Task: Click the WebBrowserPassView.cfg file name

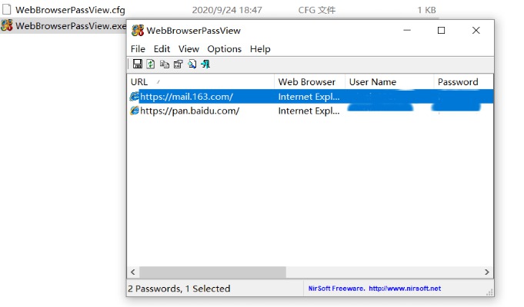Action: [70, 10]
